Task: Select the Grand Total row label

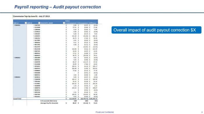Action: click(17, 99)
